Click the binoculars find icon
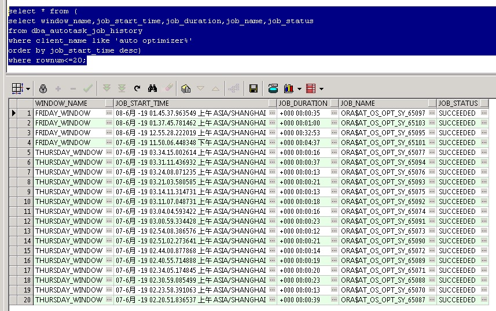This screenshot has height=311, width=496. coord(153,88)
